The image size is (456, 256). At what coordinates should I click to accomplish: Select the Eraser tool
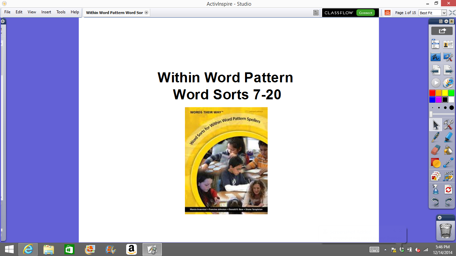tap(435, 150)
